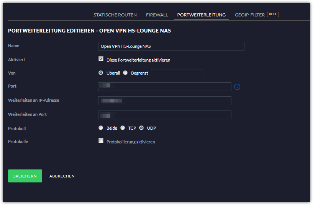Choose UDP as protocol

[x=141, y=128]
